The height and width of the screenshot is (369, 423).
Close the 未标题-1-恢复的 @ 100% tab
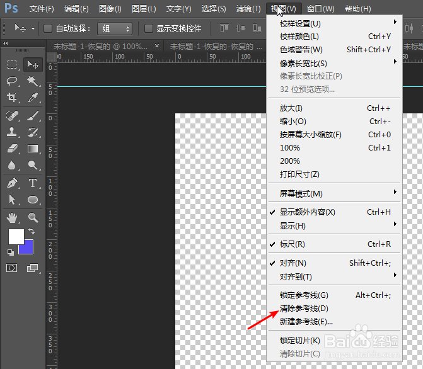[x=157, y=45]
